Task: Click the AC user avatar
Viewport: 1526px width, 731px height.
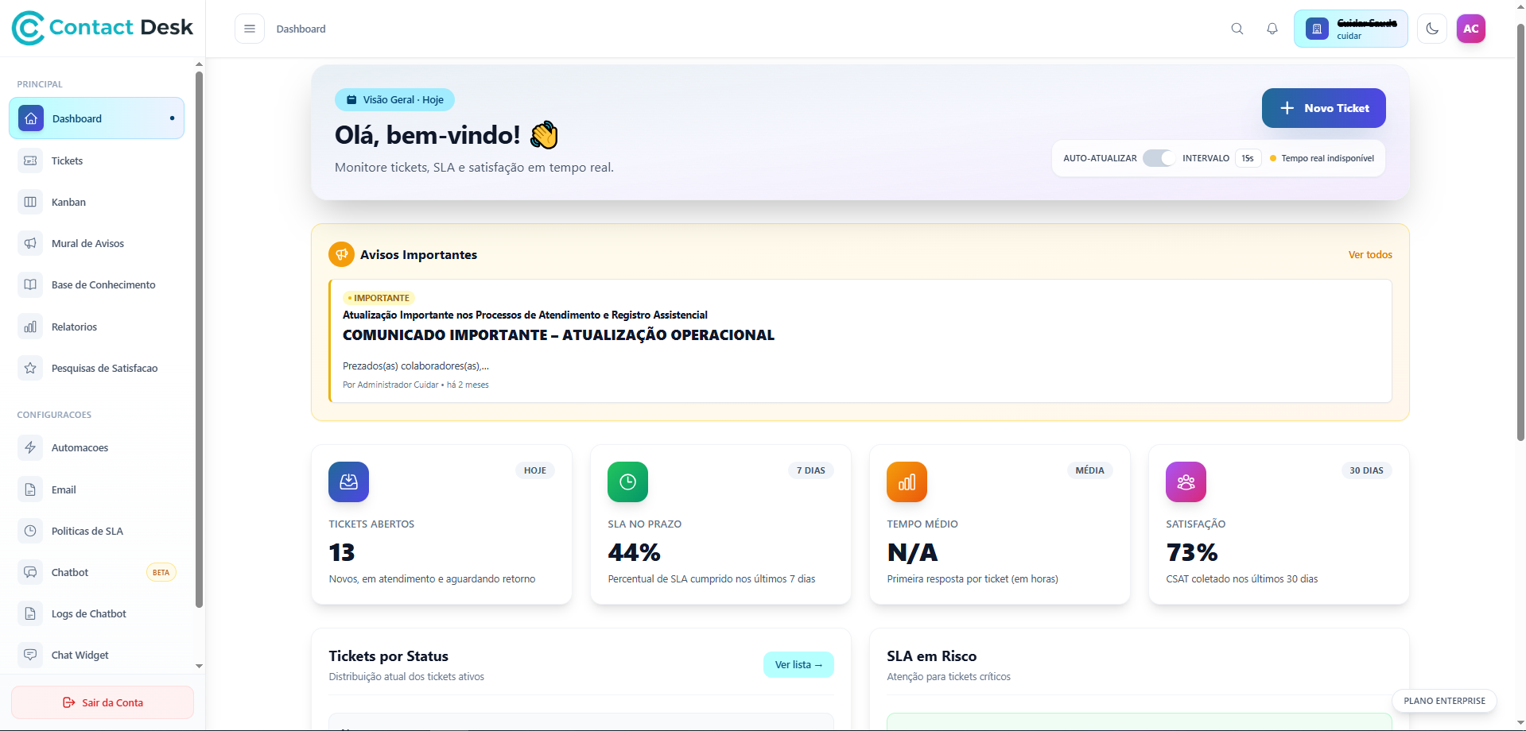Action: 1470,29
